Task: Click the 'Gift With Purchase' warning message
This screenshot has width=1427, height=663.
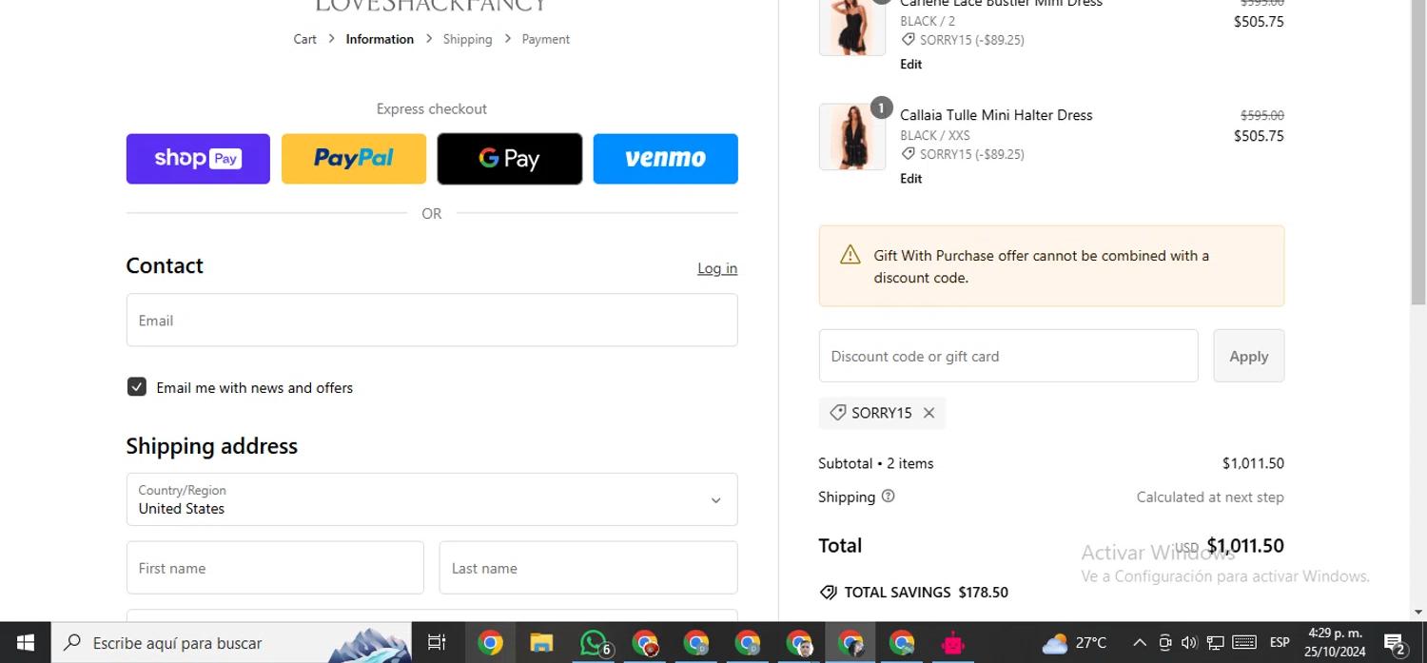Action: (x=1051, y=266)
